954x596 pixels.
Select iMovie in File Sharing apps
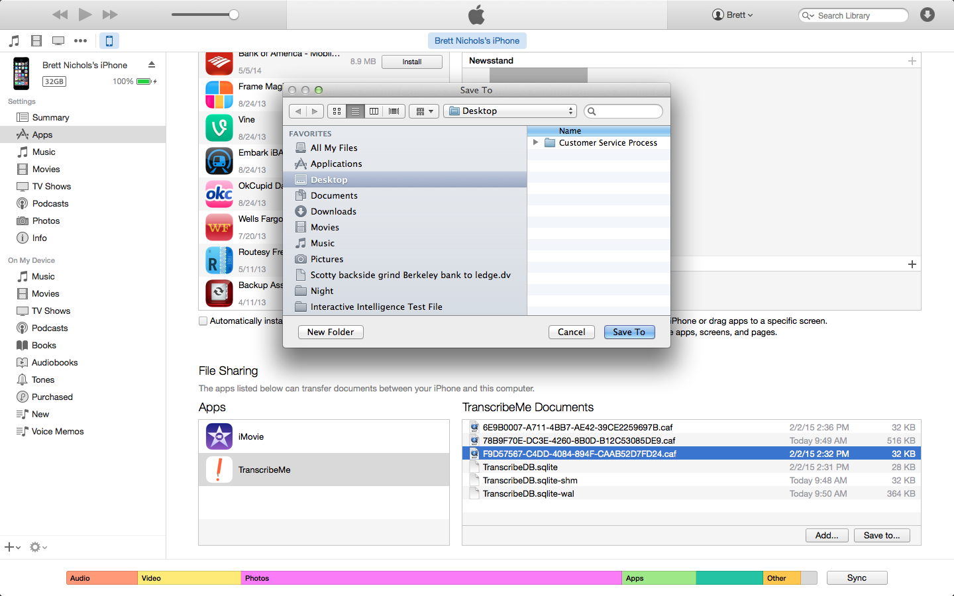(324, 436)
